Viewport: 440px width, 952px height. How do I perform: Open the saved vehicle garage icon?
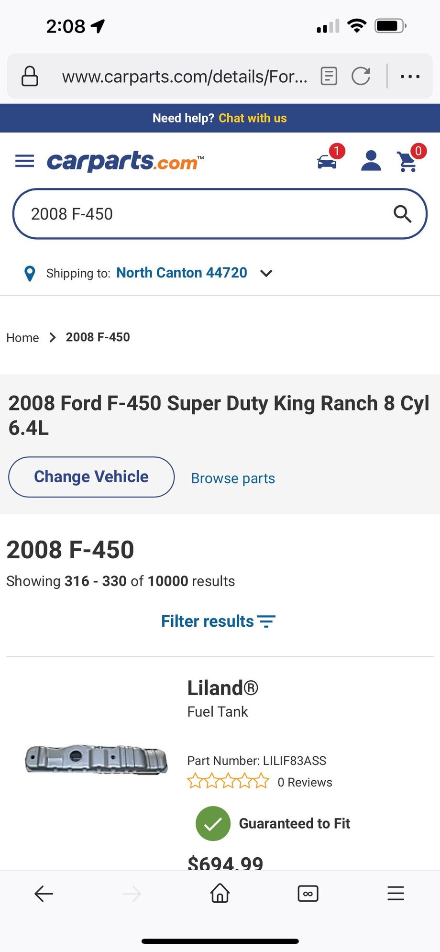point(327,161)
